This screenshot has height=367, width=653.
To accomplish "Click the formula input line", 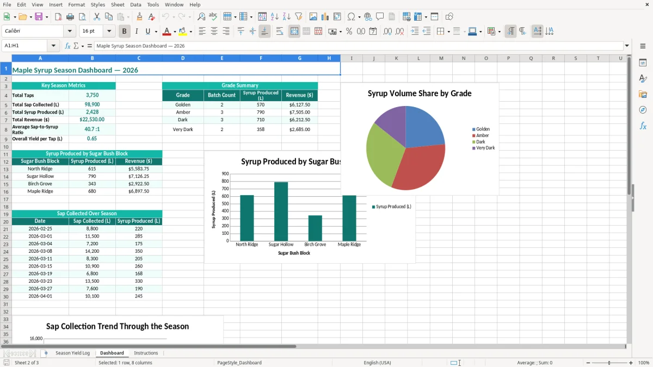I will tap(358, 46).
